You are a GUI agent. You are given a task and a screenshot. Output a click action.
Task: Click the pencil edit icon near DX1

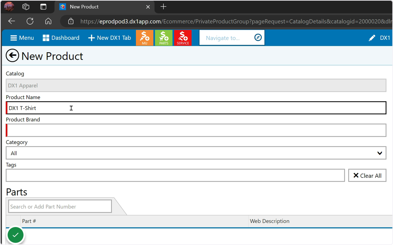click(x=372, y=38)
